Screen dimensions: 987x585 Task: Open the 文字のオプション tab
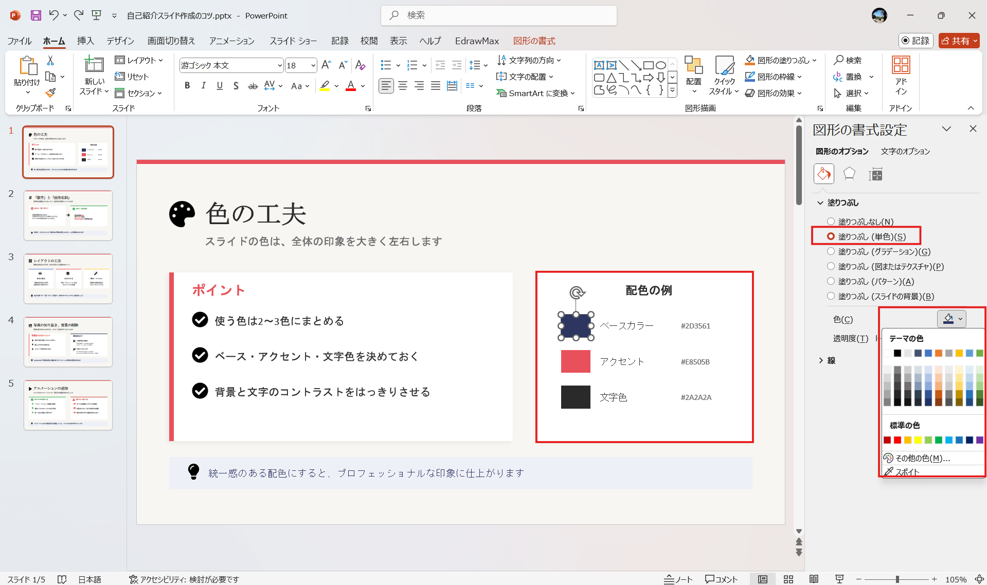coord(905,151)
